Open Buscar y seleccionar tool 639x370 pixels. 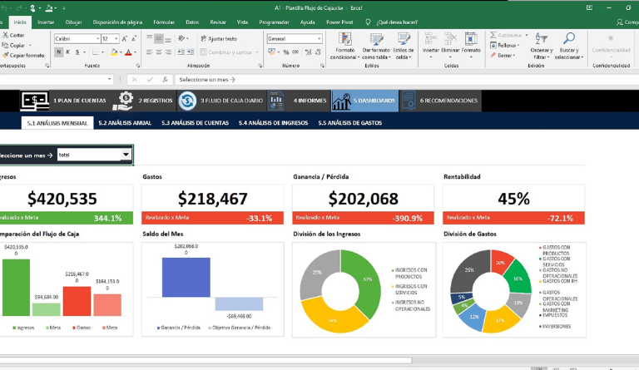tap(569, 40)
